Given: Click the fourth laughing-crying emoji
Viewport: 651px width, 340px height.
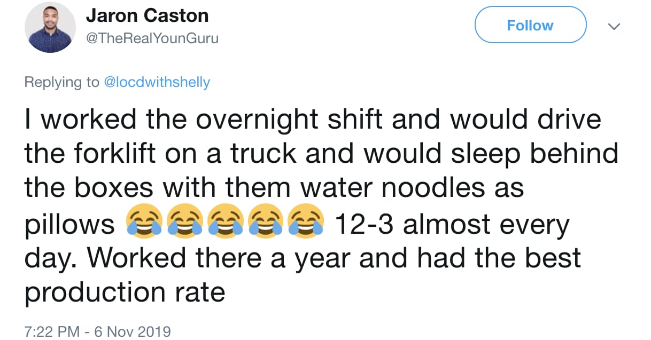Looking at the screenshot, I should (266, 222).
